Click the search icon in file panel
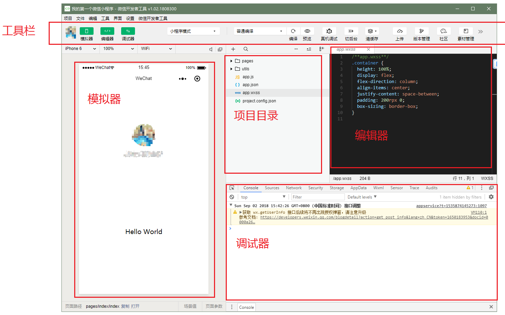 coord(246,49)
